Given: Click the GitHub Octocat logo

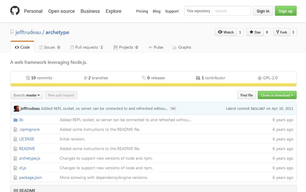Looking at the screenshot, I should coord(15,11).
